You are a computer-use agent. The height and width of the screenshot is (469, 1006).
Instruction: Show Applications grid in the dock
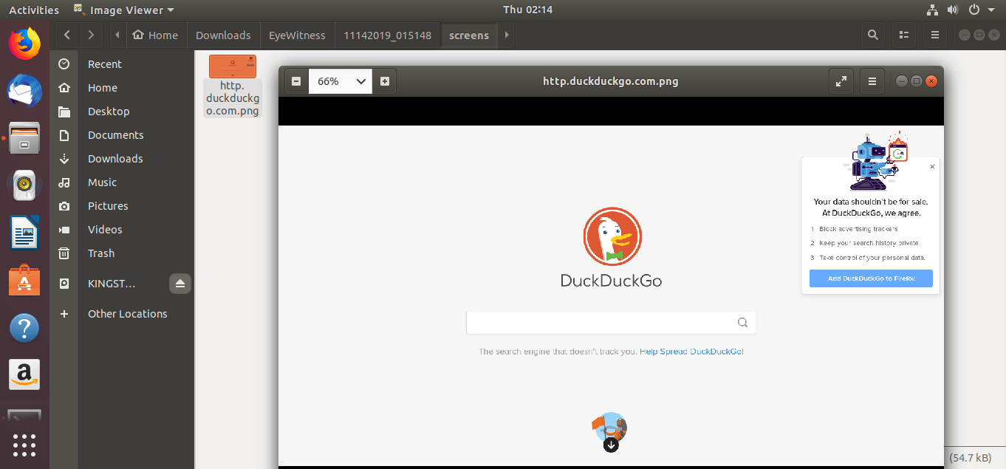click(x=24, y=445)
